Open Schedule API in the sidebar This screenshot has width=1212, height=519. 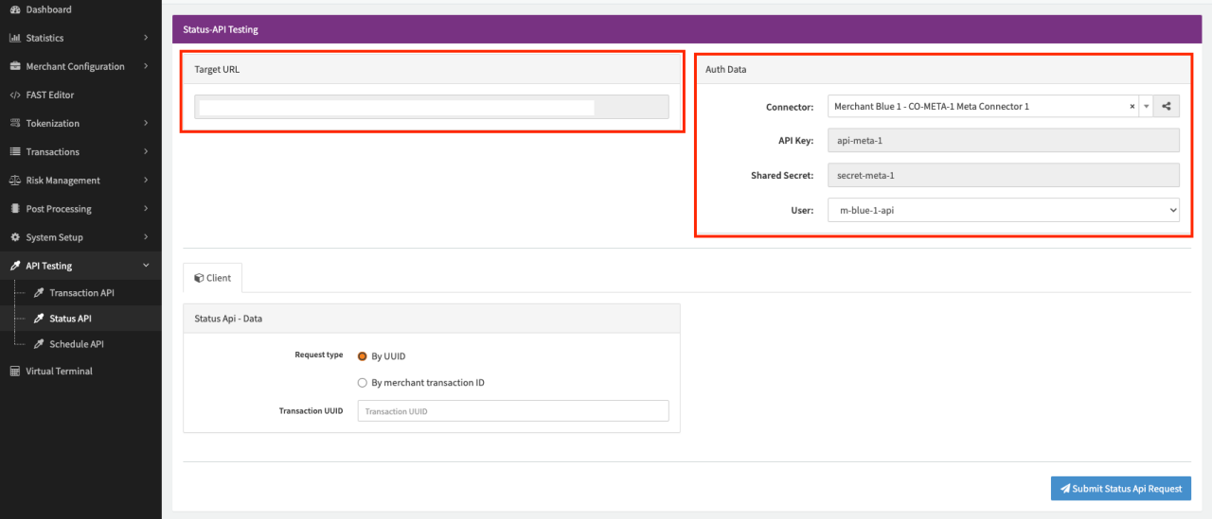click(76, 344)
